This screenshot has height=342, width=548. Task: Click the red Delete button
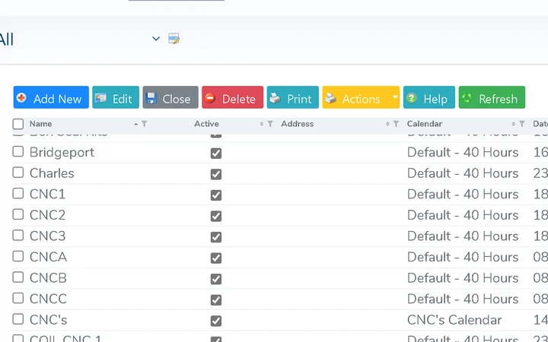(x=232, y=97)
